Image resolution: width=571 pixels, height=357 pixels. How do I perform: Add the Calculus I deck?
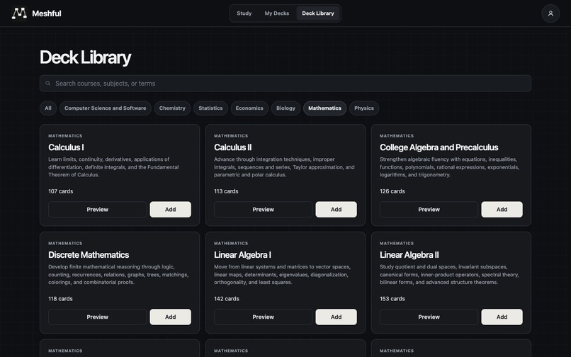[171, 210]
